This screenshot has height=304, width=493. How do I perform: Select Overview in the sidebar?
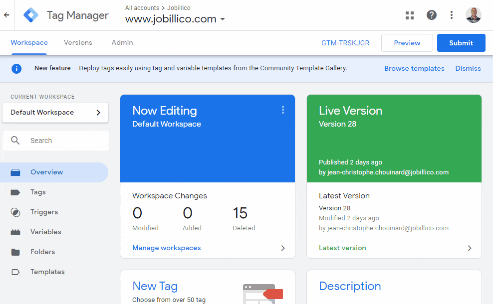click(54, 172)
